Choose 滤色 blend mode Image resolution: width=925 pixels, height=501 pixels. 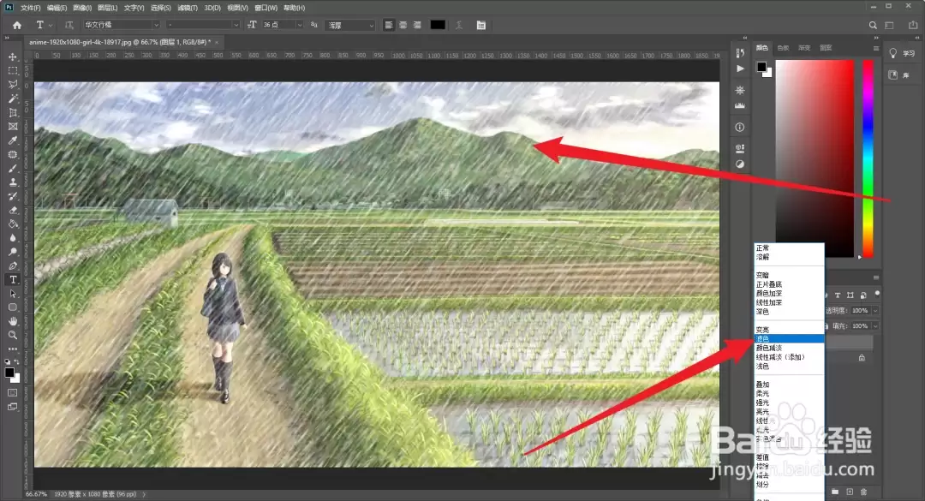point(790,339)
